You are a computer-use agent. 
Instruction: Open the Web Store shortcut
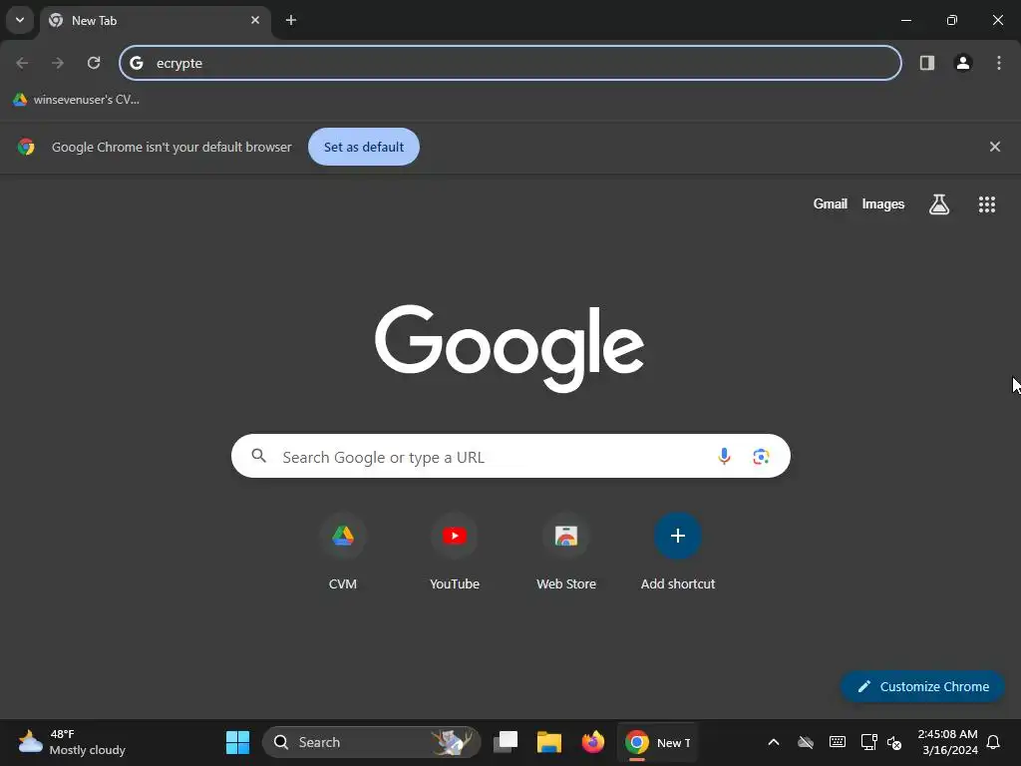pos(566,553)
